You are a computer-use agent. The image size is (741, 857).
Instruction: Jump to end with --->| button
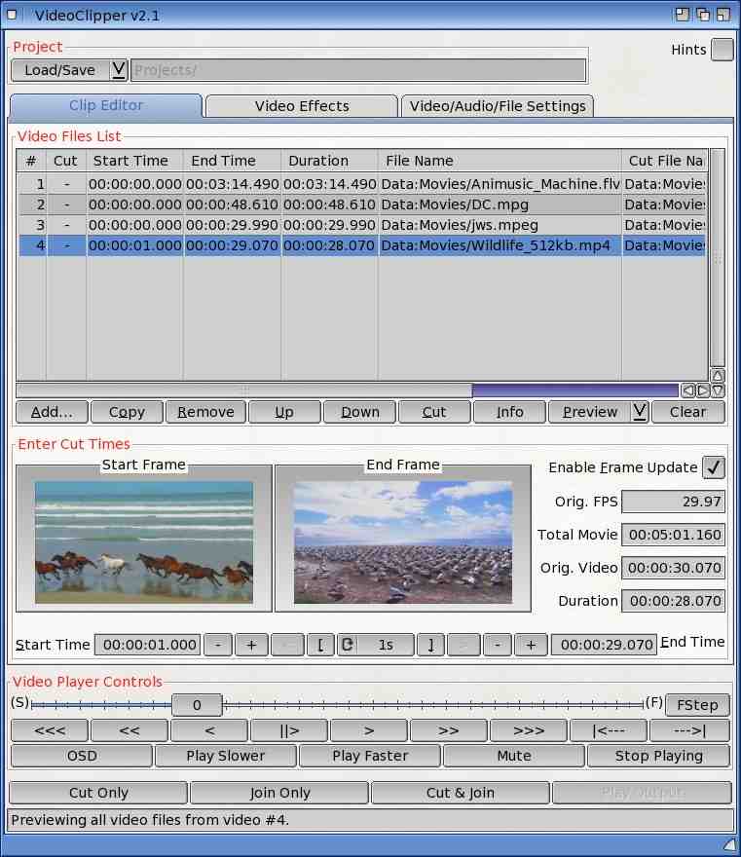[x=689, y=730]
